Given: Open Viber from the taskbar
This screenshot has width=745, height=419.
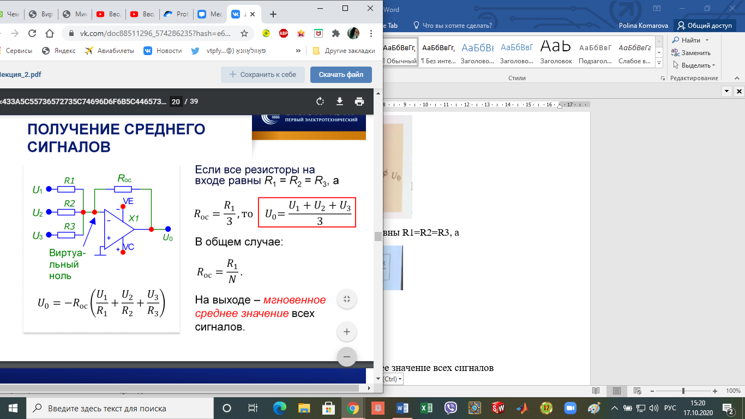Looking at the screenshot, I should click(450, 408).
